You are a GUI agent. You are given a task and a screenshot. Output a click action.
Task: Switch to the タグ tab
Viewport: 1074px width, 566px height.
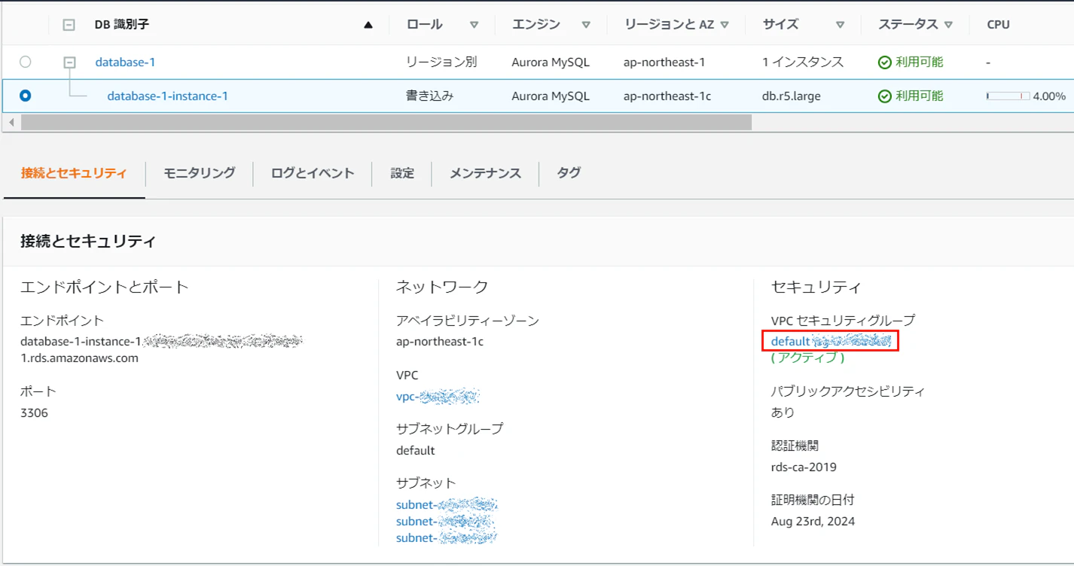point(569,173)
